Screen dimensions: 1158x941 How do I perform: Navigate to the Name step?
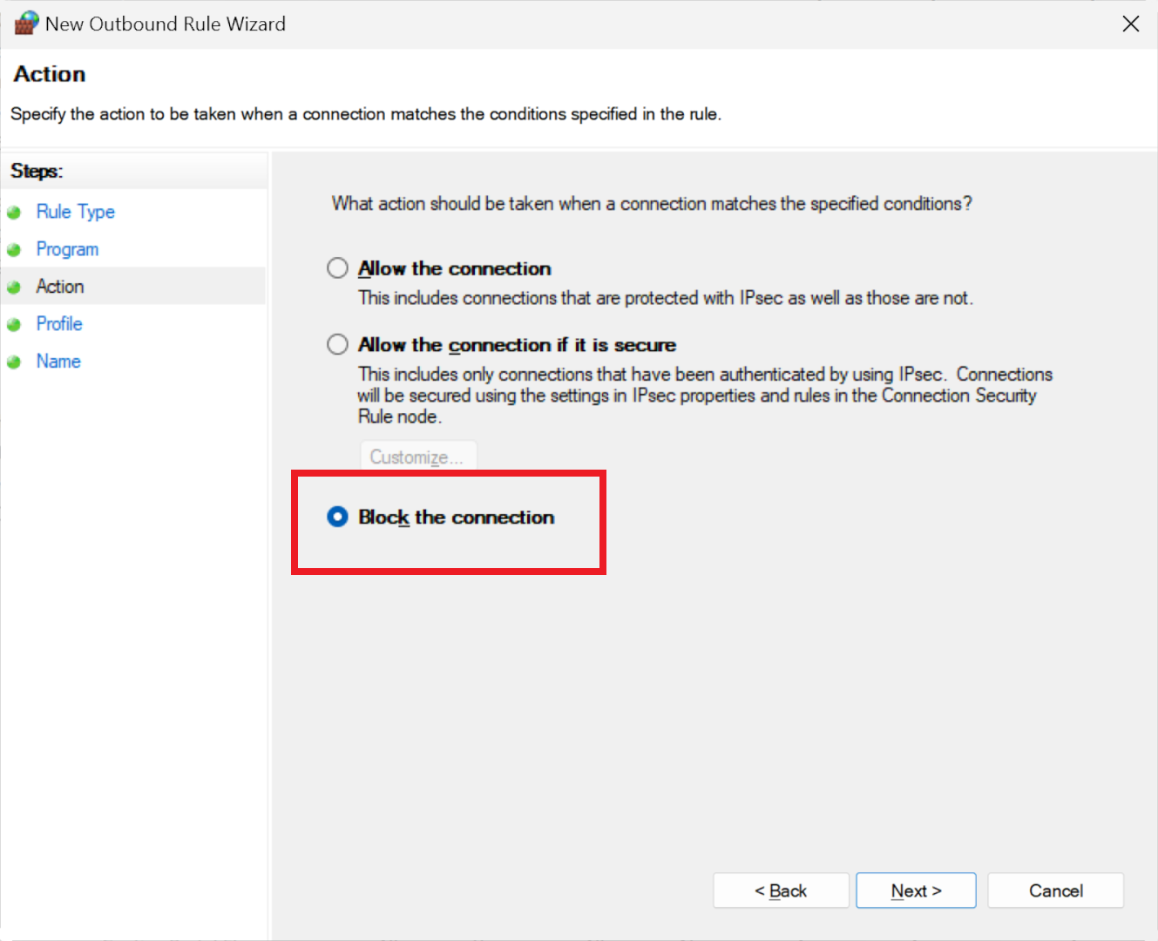(x=58, y=362)
